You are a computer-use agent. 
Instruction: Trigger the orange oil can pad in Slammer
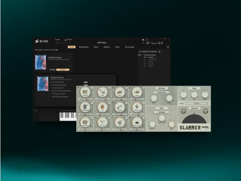pyautogui.click(x=102, y=107)
